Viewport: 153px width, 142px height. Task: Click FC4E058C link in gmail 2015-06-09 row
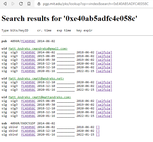28,56
